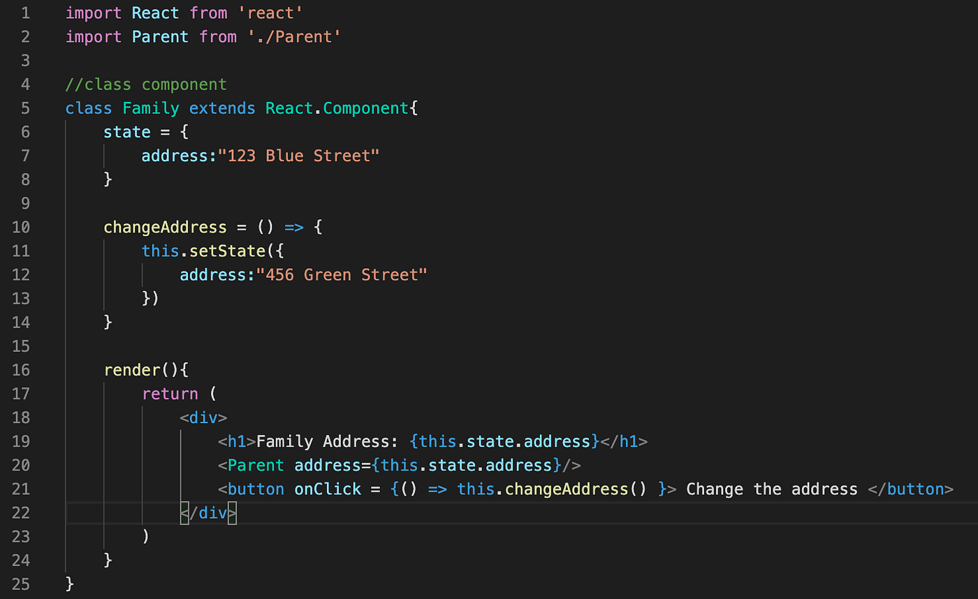This screenshot has height=599, width=978.
Task: Click the onClick attribute on line 21
Action: point(327,489)
